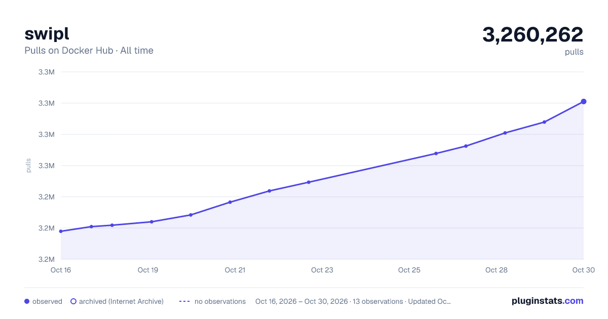The height and width of the screenshot is (319, 608).
Task: Select the second data point from the left
Action: coord(91,226)
